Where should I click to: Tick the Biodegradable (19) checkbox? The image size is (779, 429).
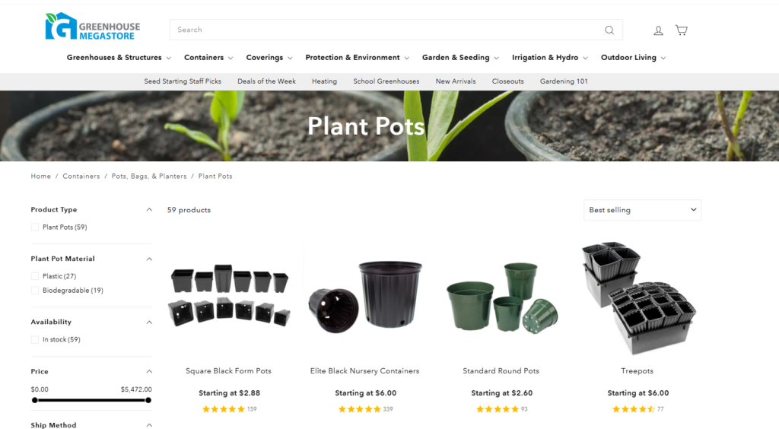[x=35, y=291]
